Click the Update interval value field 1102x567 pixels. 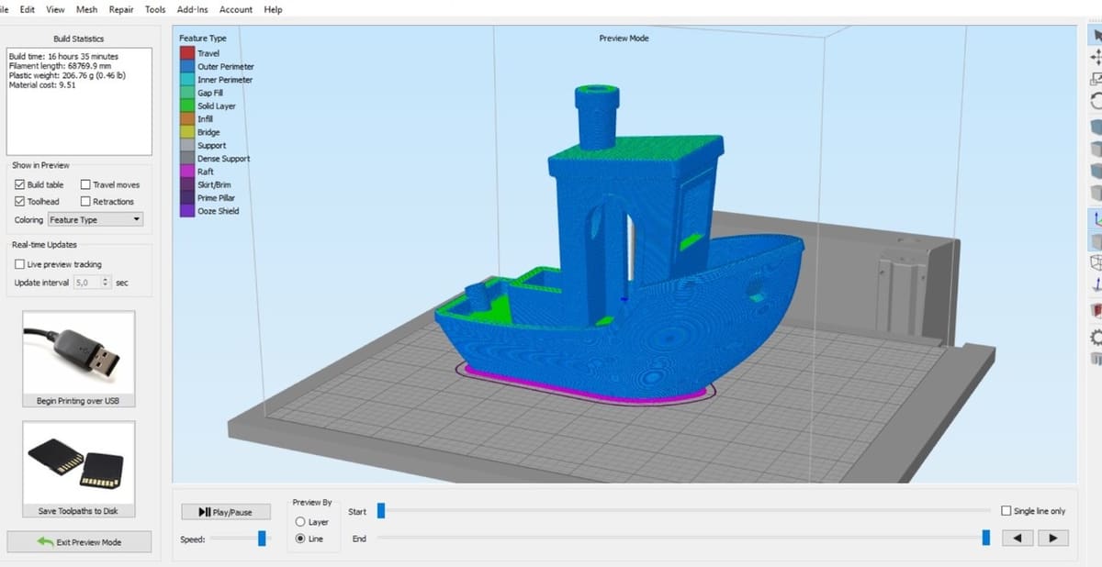(87, 283)
